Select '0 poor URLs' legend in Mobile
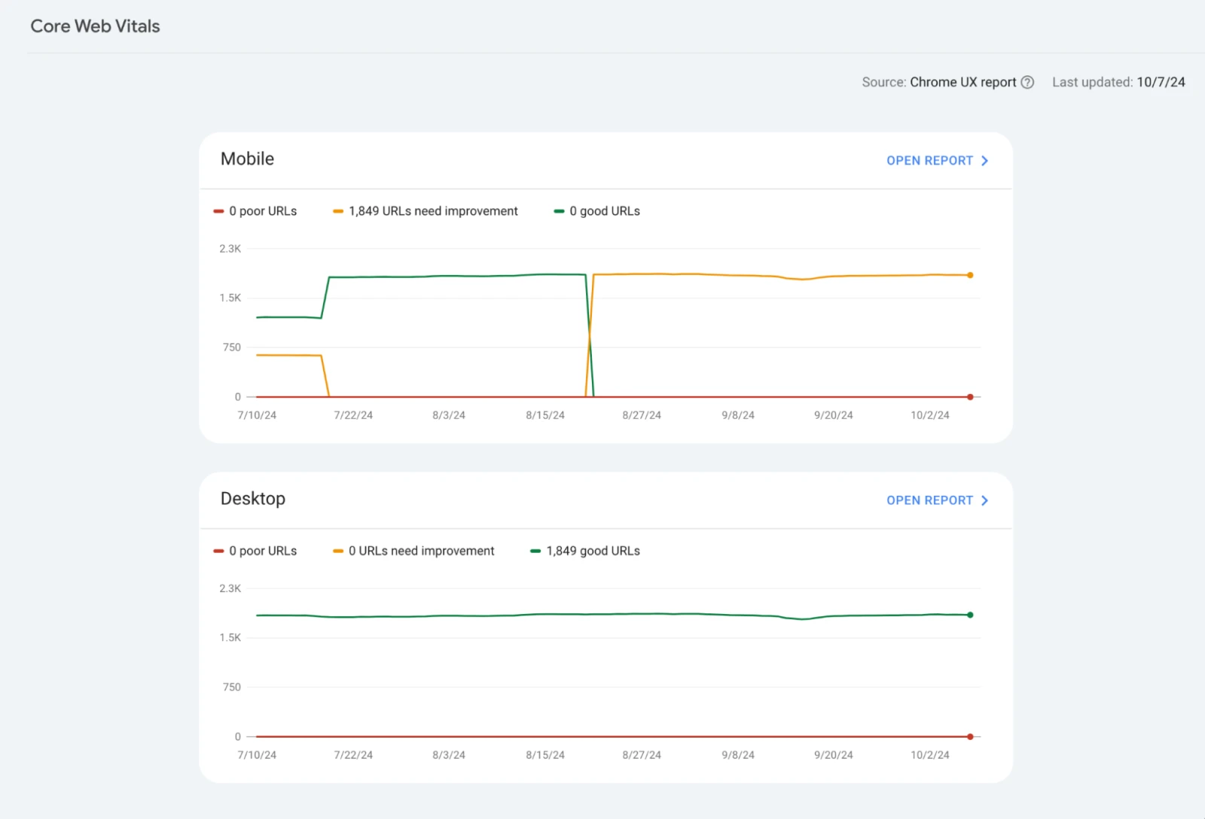The height and width of the screenshot is (819, 1205). click(263, 211)
